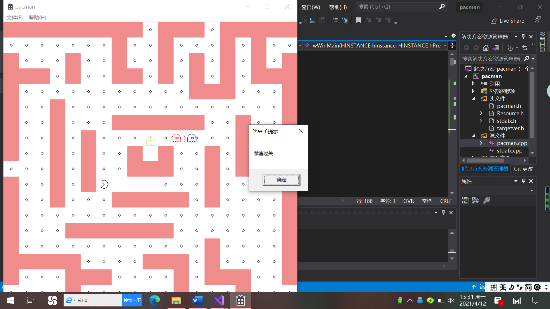Select pacman.h in Solution Explorer
Image resolution: width=550 pixels, height=309 pixels.
click(509, 106)
